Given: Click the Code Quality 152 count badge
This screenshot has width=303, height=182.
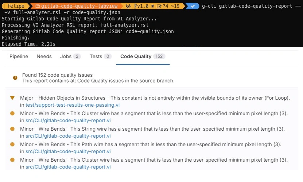Looking at the screenshot, I should click(x=159, y=56).
